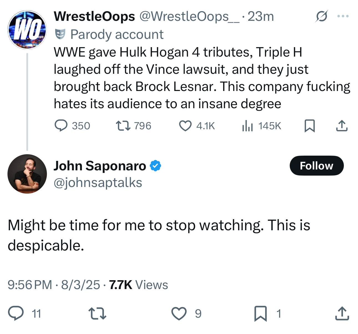The height and width of the screenshot is (334, 358).
Task: Like the WrestleOops tweet
Action: pyautogui.click(x=185, y=126)
